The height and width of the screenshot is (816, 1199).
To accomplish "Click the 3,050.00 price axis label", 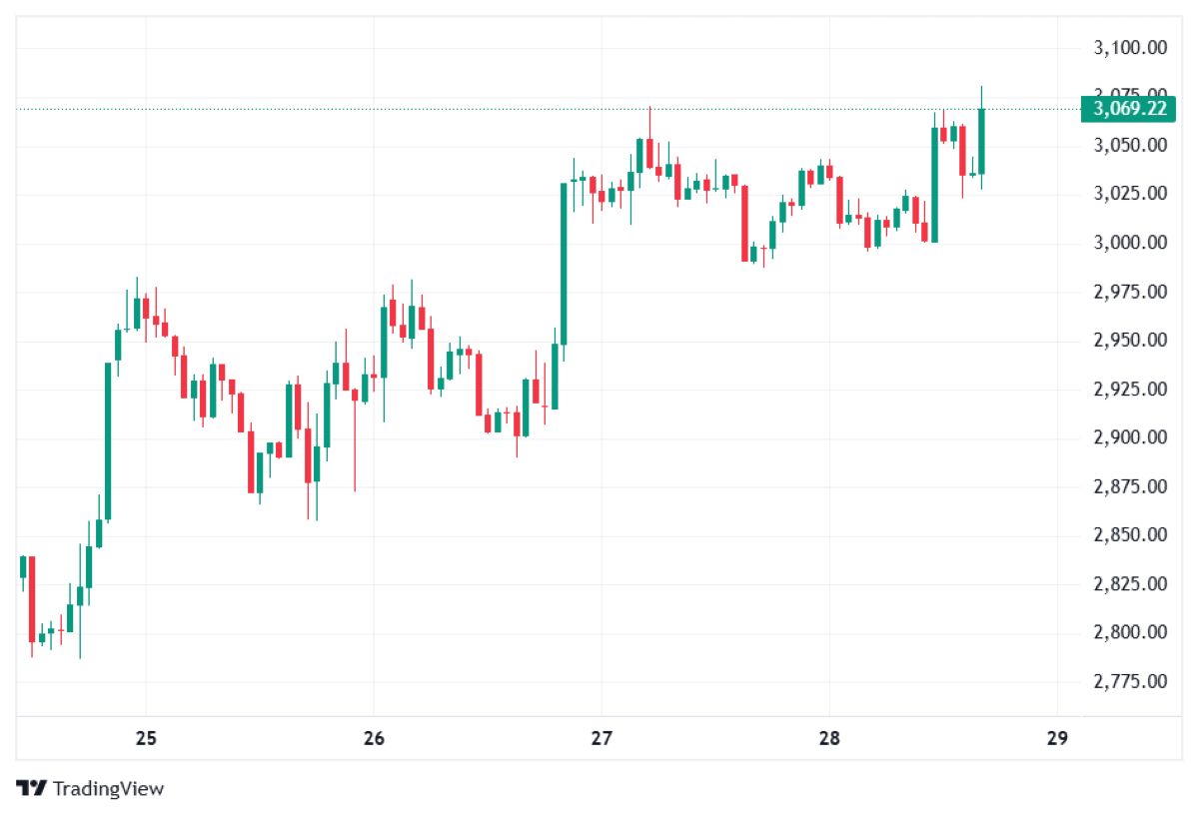I will [x=1130, y=145].
